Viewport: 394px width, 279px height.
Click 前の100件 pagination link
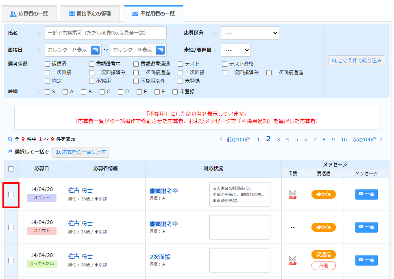(239, 139)
